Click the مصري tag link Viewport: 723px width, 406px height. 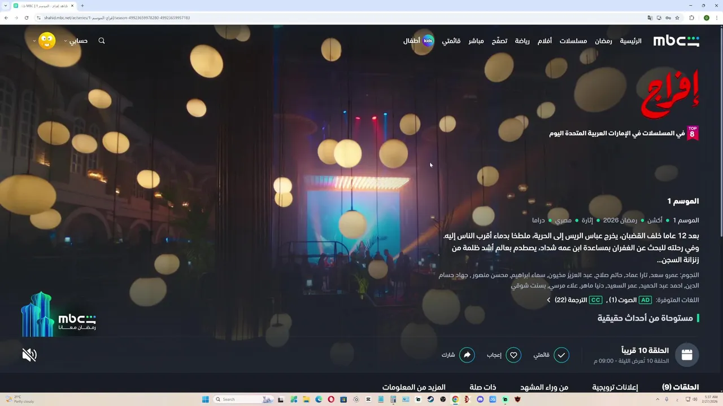coord(562,220)
